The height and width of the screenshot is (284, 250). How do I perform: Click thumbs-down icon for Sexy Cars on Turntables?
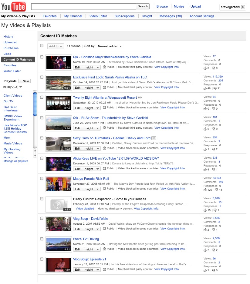[x=214, y=149]
